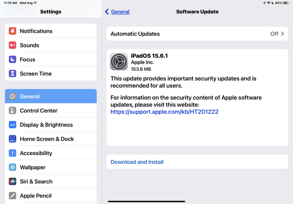Open the Automatic Updates row
The width and height of the screenshot is (293, 204).
coord(197,34)
